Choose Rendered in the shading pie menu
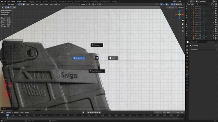The width and height of the screenshot is (218, 122). [97, 45]
